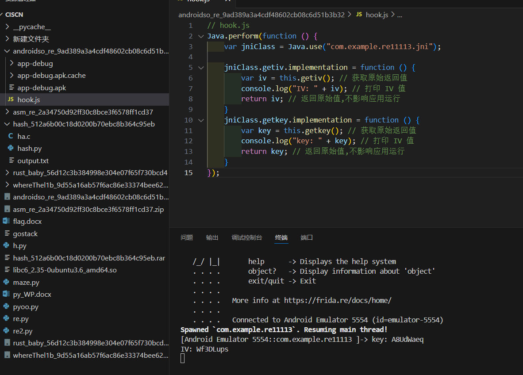Fold the Java.perform block at line 2

(201, 36)
